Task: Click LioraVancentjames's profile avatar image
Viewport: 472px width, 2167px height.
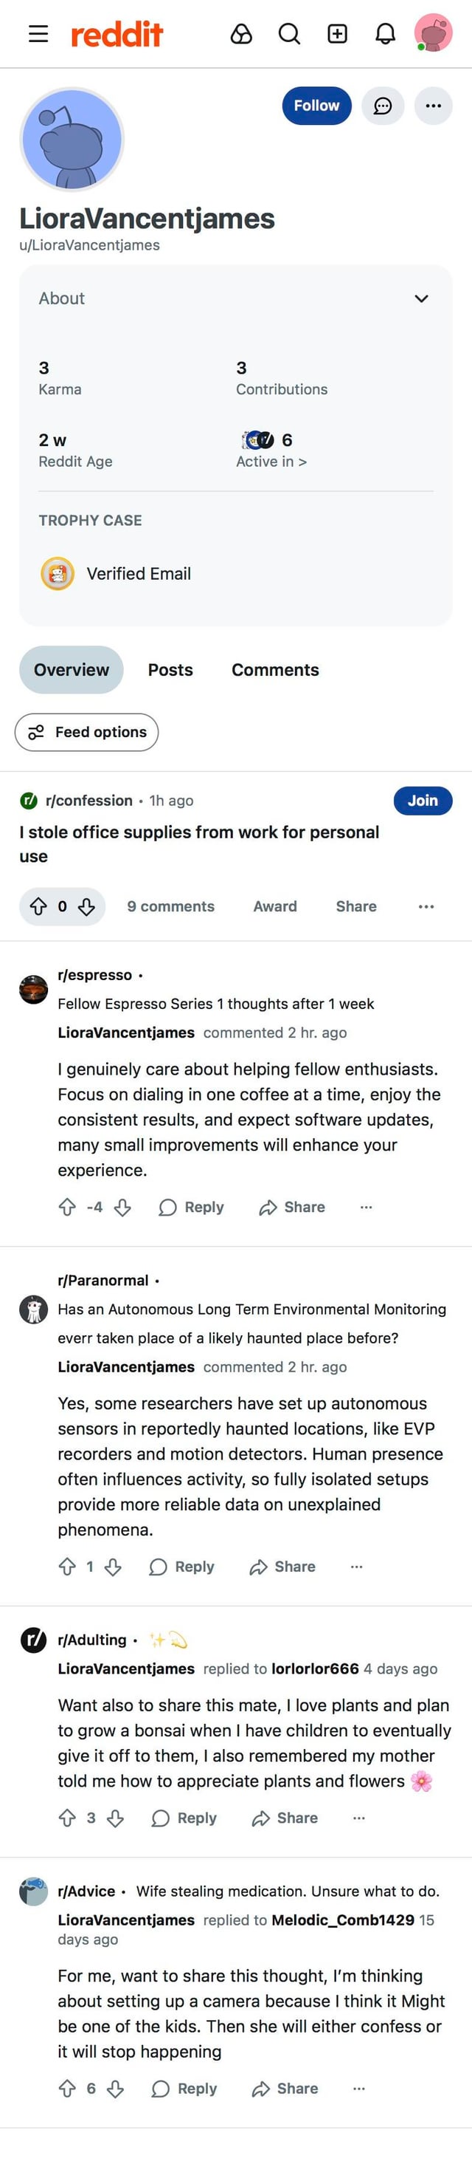Action: [72, 140]
